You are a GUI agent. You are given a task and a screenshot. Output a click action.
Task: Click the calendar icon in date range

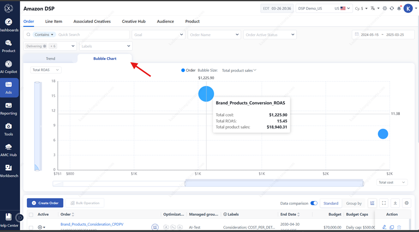pos(357,34)
